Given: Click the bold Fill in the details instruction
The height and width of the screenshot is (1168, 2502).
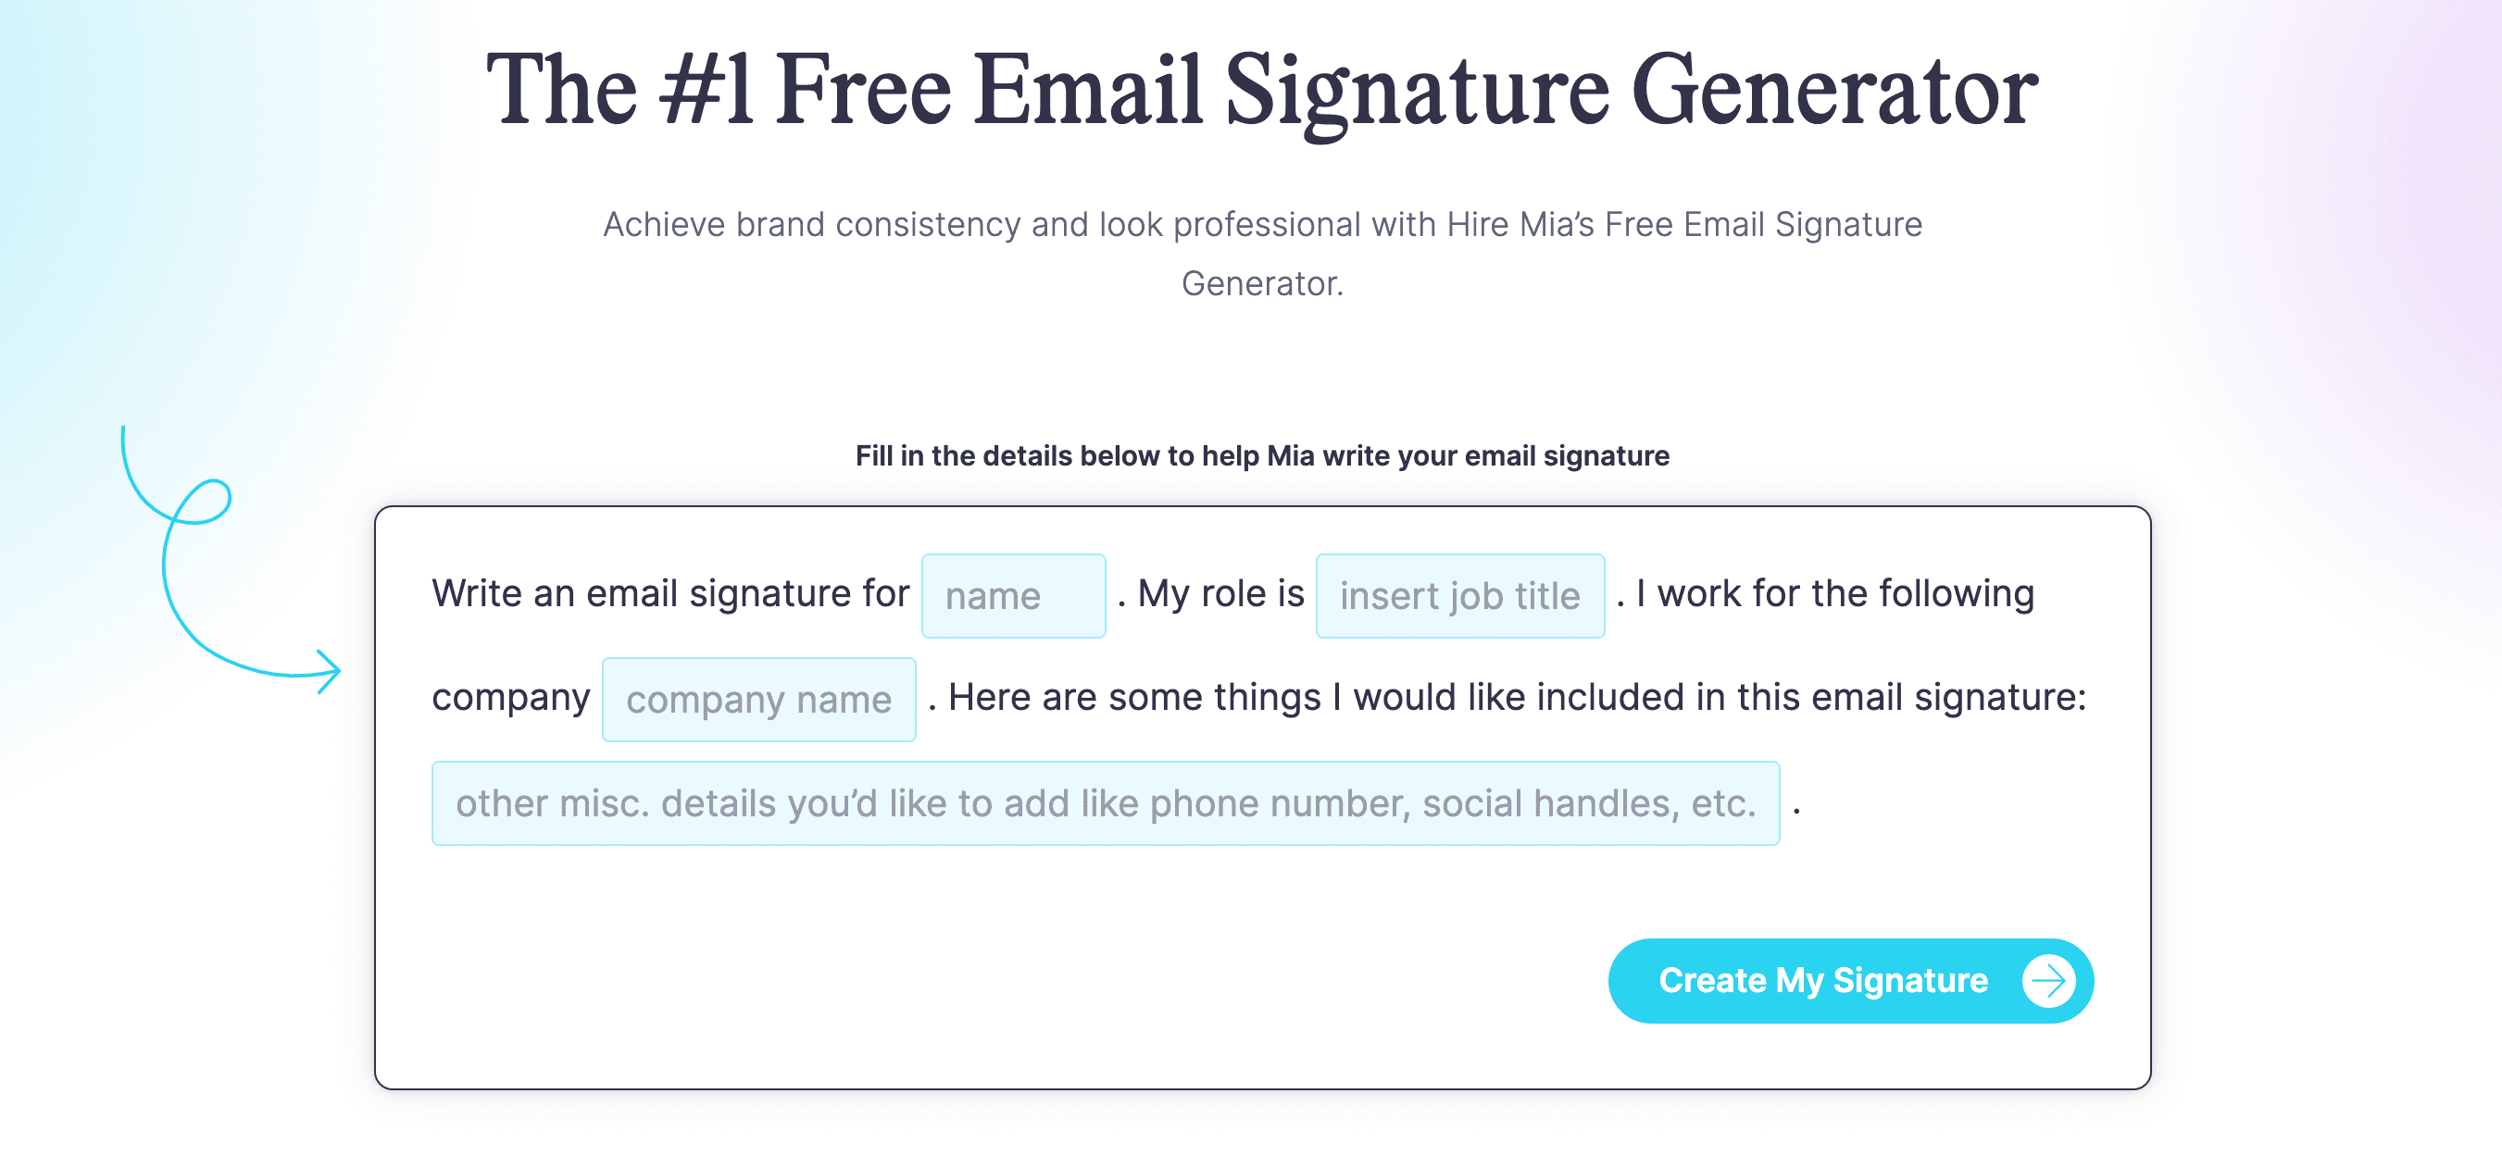Looking at the screenshot, I should [x=1262, y=454].
